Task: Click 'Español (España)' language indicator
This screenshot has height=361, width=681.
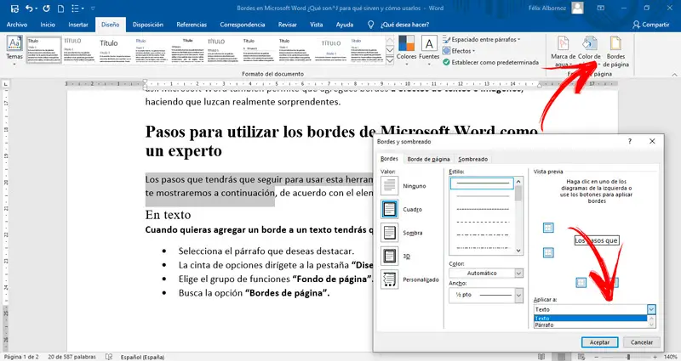Action: click(x=142, y=357)
